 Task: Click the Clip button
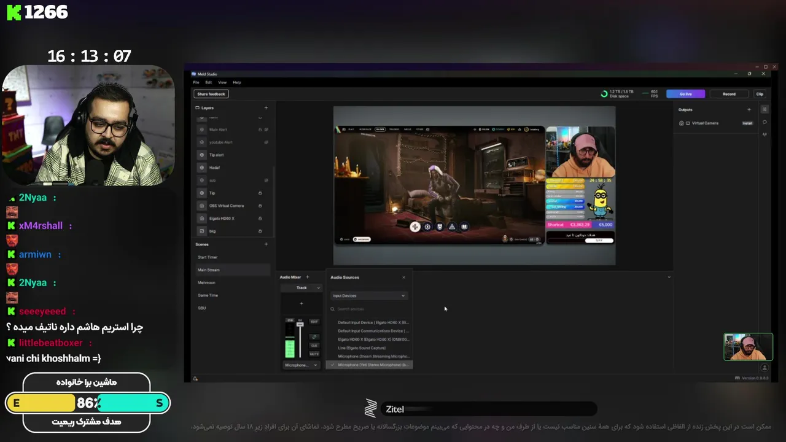(x=760, y=94)
